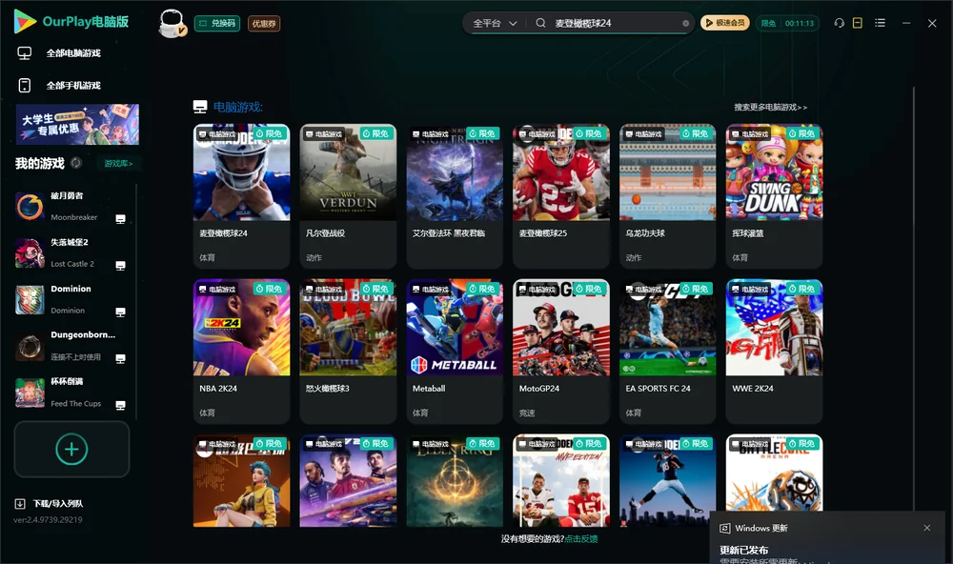The image size is (953, 564).
Task: Open the EA SPORTS FC 24 game card
Action: 667,352
